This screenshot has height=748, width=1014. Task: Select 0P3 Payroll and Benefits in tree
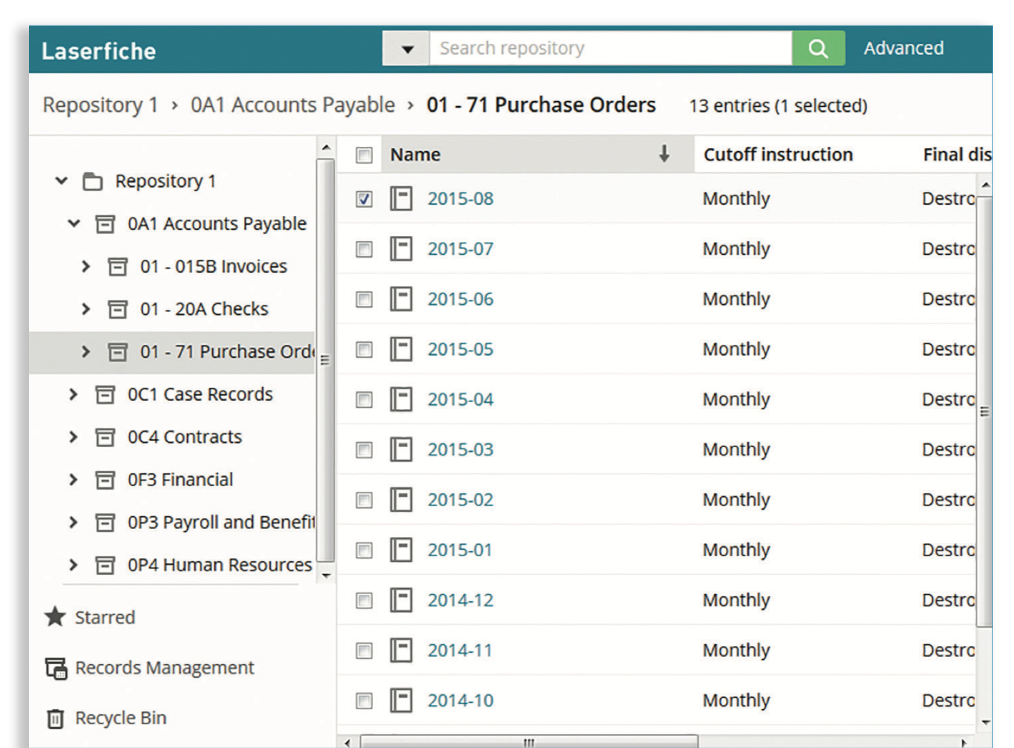tap(221, 522)
